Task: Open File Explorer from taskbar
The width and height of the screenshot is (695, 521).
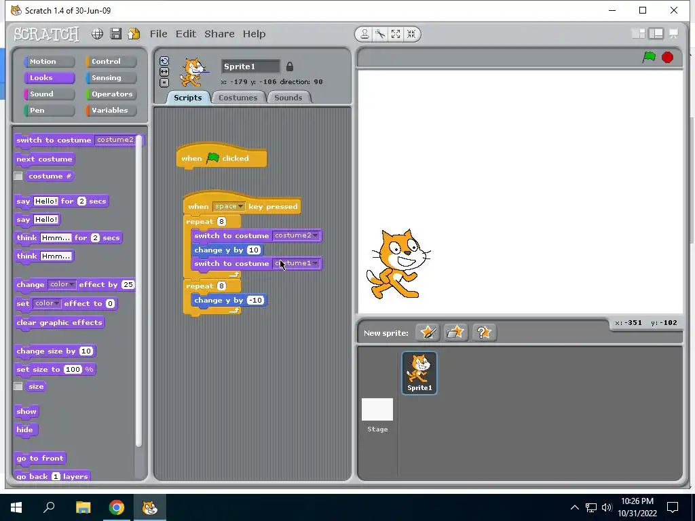Action: 83,507
